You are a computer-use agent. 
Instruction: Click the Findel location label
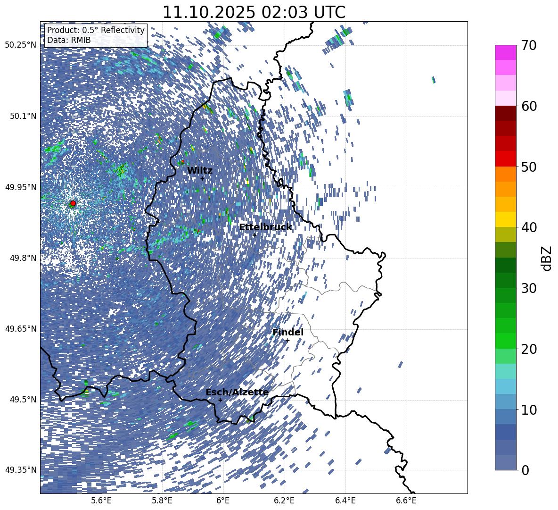(288, 332)
